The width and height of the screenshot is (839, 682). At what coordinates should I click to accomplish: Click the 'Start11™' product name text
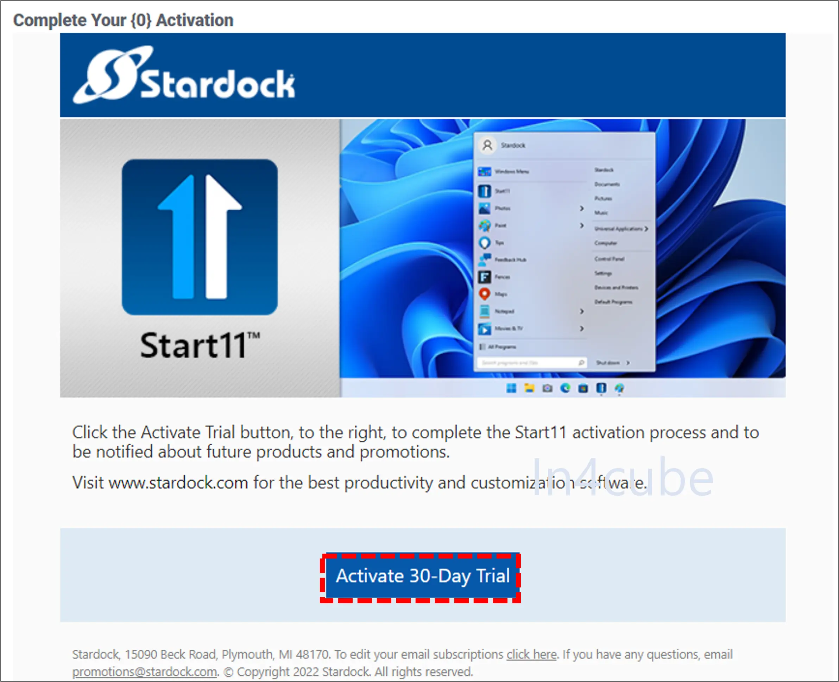coord(200,345)
